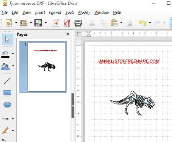Close the Pages panel
Image resolution: width=172 pixels, height=142 pixels.
[68, 34]
